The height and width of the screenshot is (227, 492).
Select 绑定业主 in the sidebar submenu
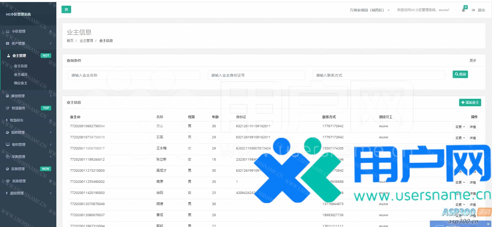[21, 83]
